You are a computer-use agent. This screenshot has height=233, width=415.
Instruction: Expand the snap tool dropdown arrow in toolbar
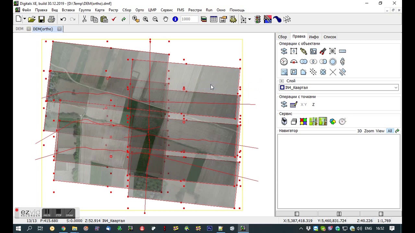[x=249, y=19]
